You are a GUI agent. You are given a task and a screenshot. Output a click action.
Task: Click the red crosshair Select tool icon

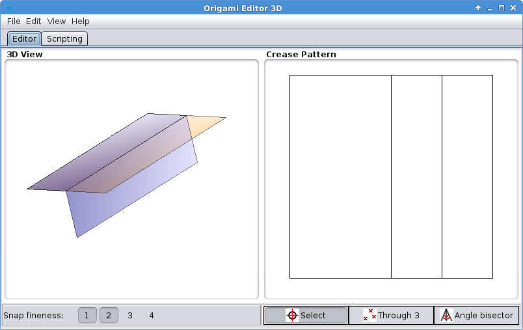tap(293, 316)
